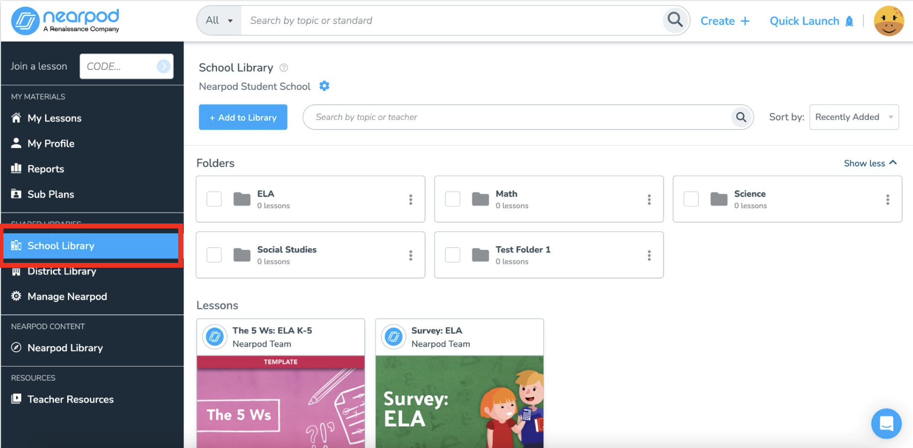Open the user avatar menu

[x=888, y=21]
